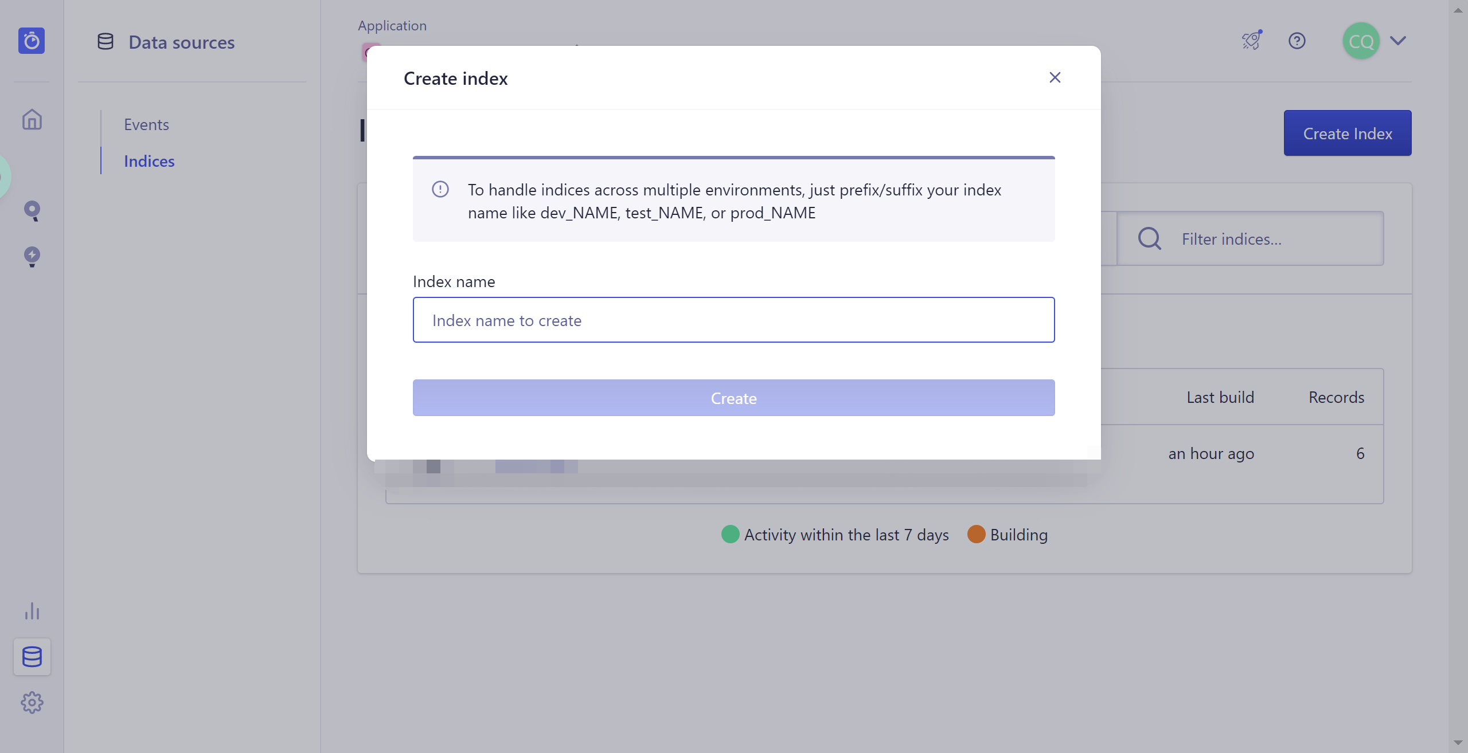Open the Settings gear icon

click(32, 702)
